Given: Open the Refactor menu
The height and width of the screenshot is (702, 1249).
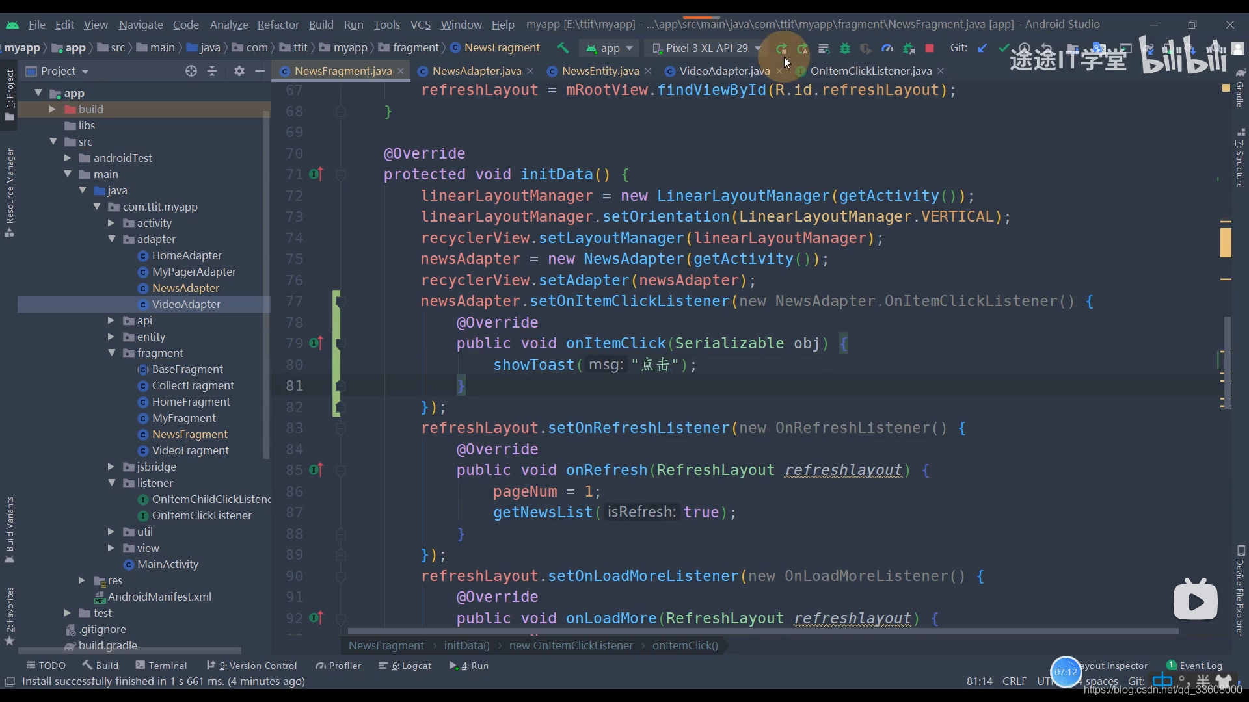Looking at the screenshot, I should 278,25.
